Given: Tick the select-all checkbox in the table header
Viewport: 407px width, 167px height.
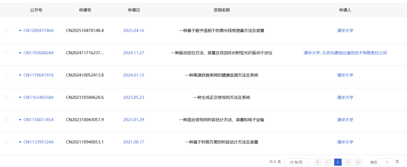Looking at the screenshot, I should point(6,10).
